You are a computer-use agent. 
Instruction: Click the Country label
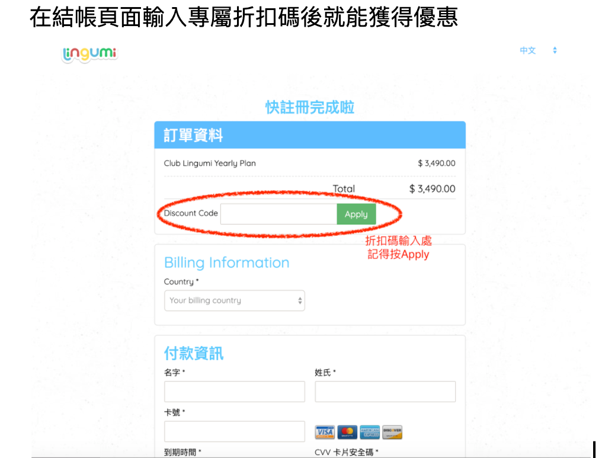point(181,282)
